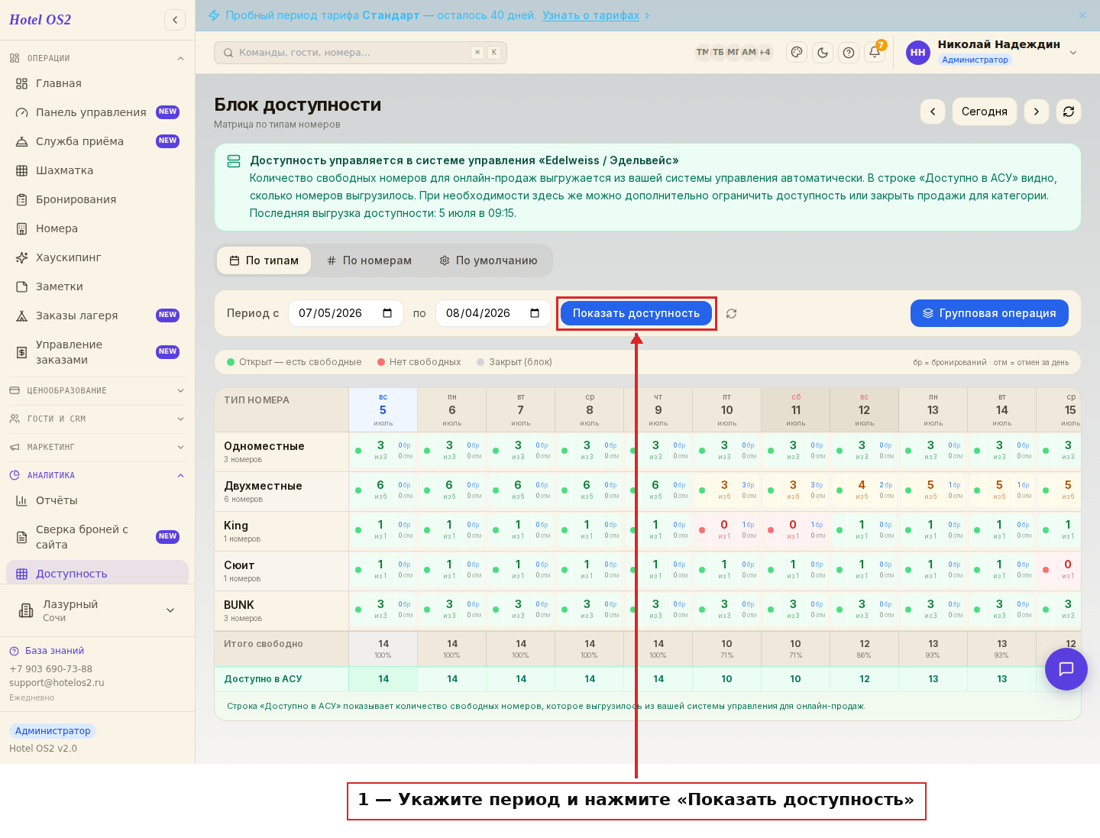Open the calendar picker of the end date

(x=535, y=313)
